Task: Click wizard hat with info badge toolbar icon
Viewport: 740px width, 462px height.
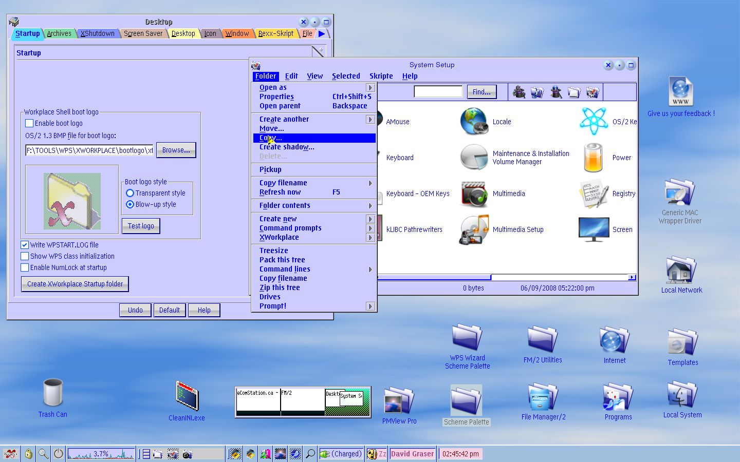Action: coord(556,92)
